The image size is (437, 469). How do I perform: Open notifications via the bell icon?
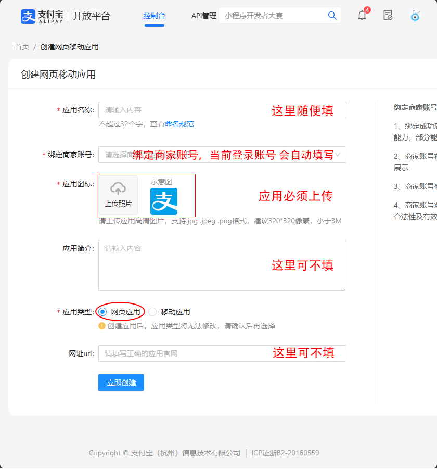click(x=362, y=16)
